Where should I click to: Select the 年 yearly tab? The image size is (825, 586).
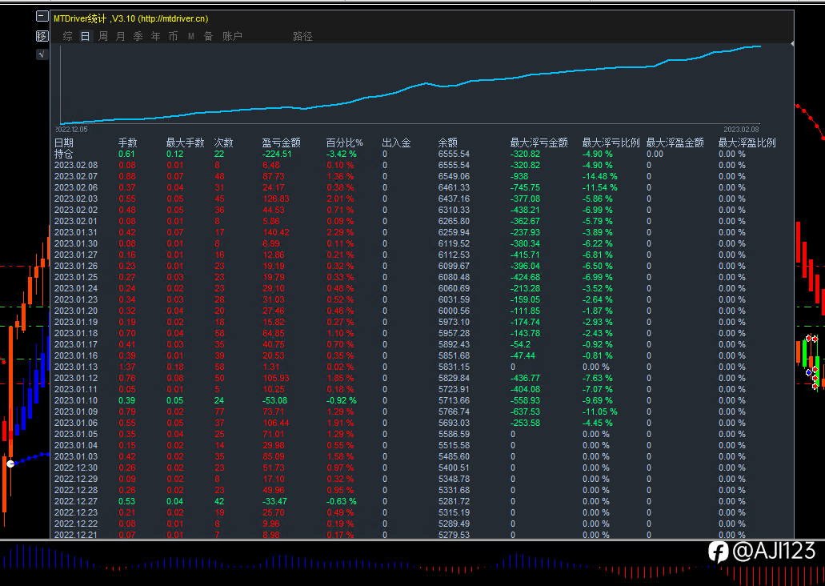pos(156,36)
